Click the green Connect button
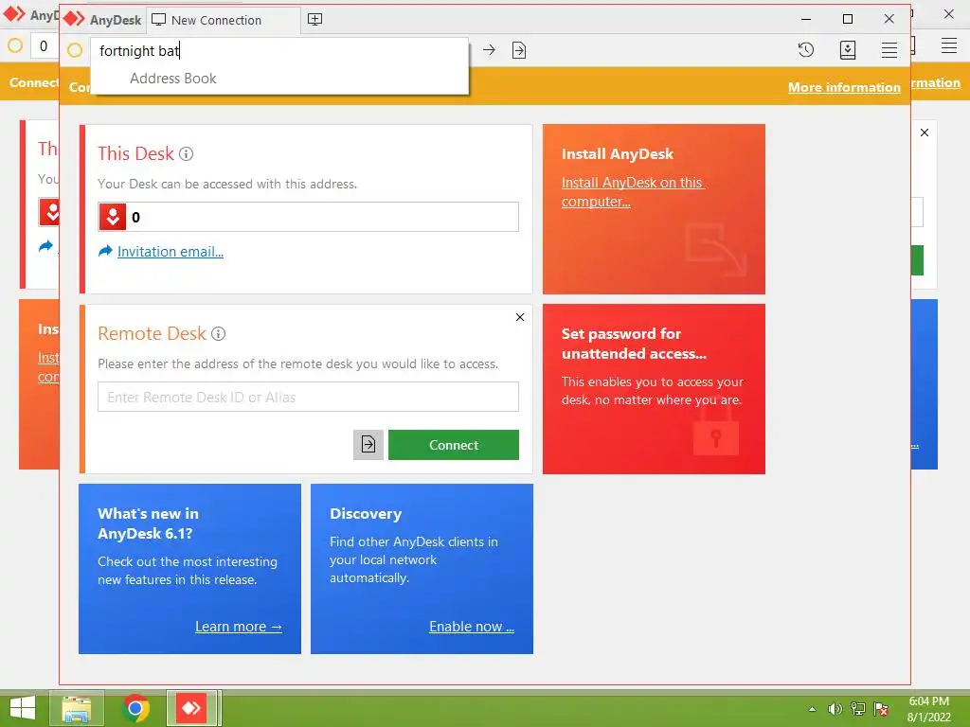This screenshot has height=727, width=970. (454, 445)
